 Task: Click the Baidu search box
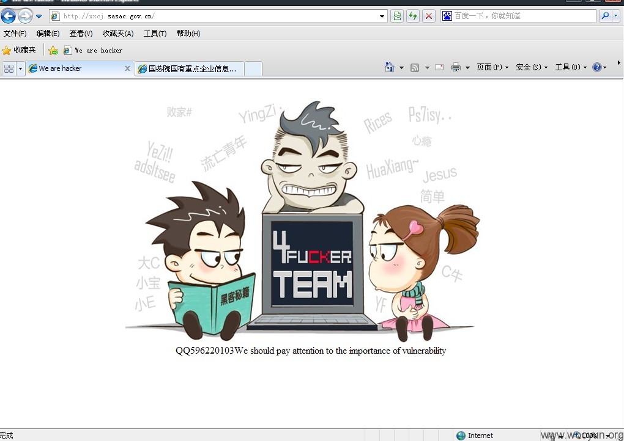[x=518, y=16]
